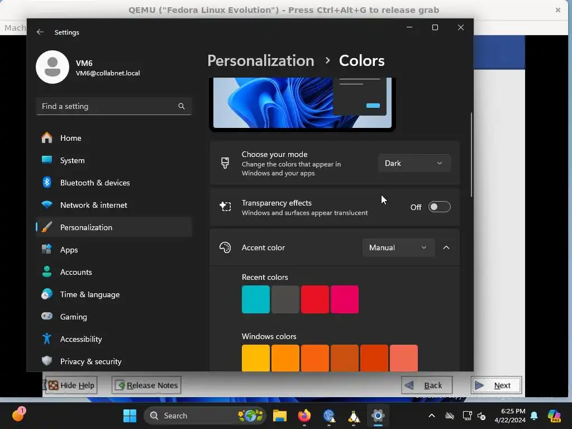This screenshot has height=429, width=572.
Task: Open Windows Start menu on taskbar
Action: click(130, 416)
